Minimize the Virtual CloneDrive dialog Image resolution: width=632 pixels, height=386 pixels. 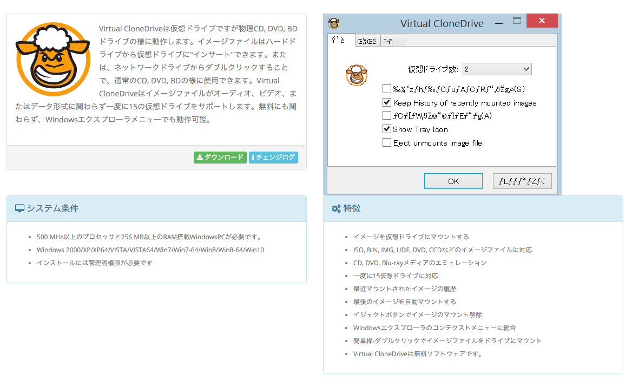[x=499, y=23]
